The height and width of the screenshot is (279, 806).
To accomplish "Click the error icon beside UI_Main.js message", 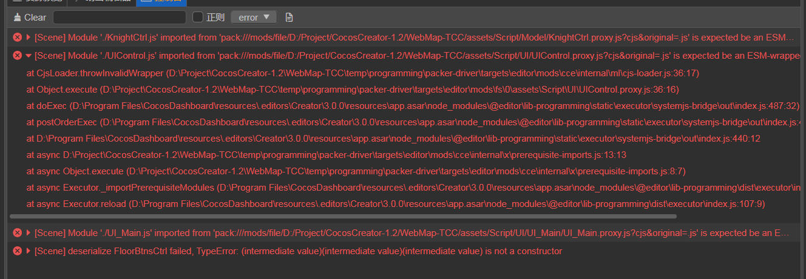I will tap(17, 233).
